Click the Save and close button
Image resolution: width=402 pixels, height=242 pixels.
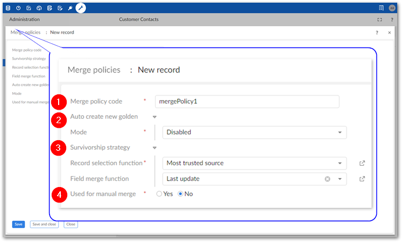[44, 224]
